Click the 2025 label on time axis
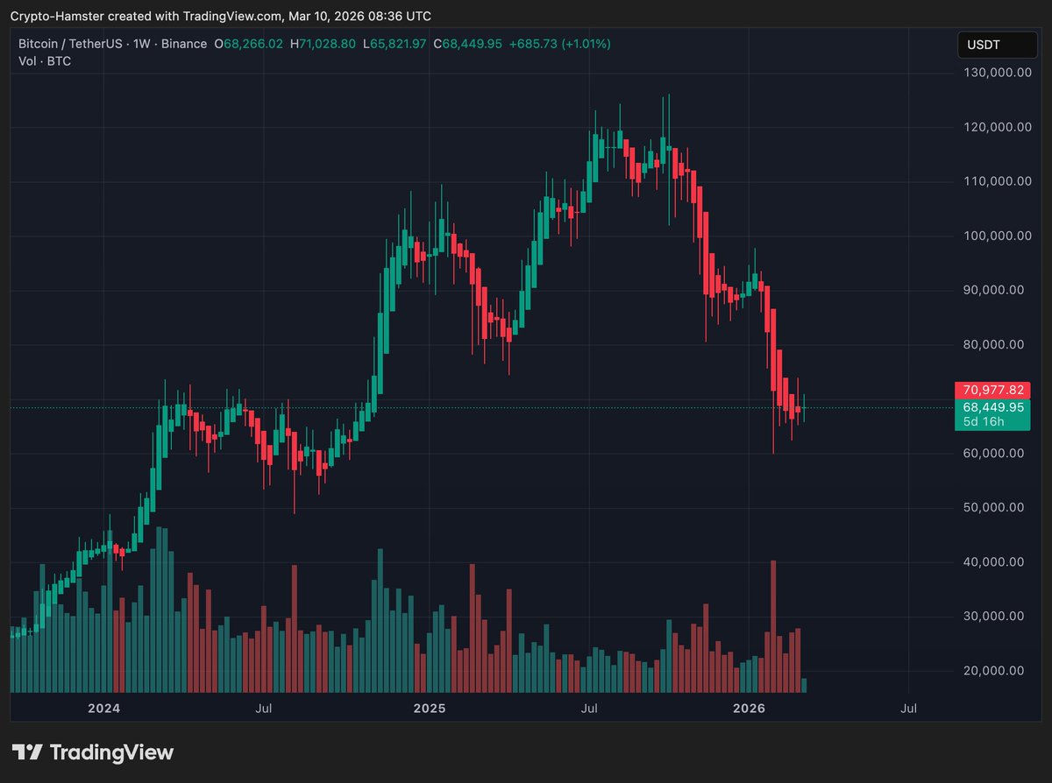 pos(430,708)
